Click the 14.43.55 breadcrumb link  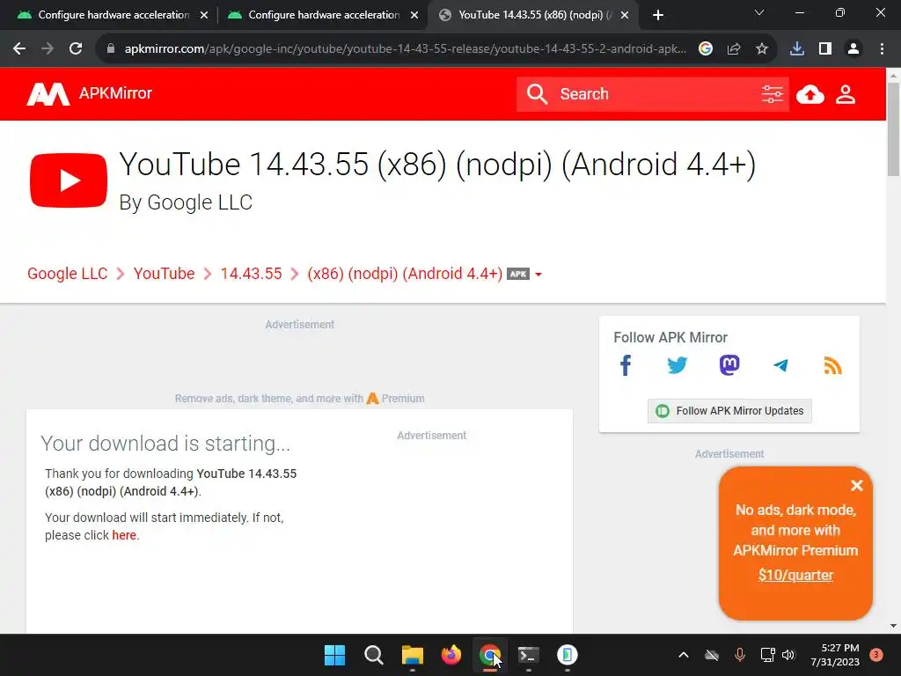click(x=251, y=274)
